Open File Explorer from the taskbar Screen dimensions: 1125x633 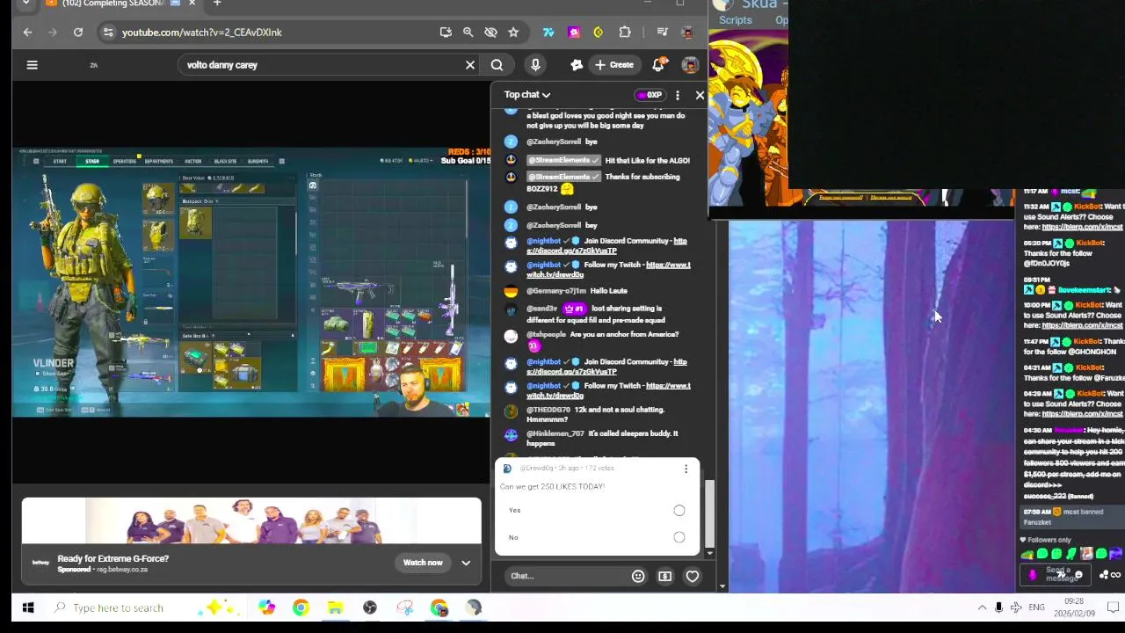tap(335, 608)
